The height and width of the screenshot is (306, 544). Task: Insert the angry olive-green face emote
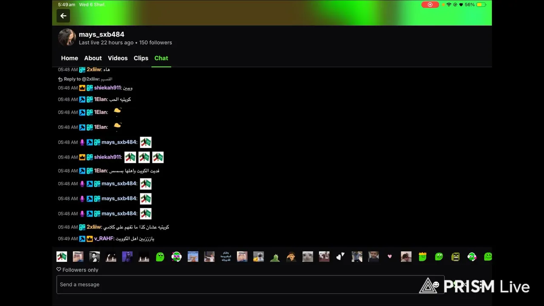tap(455, 257)
